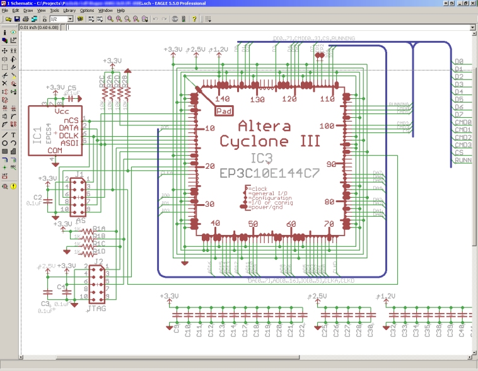Open a file with the folder icon
The height and width of the screenshot is (371, 478).
pos(9,19)
